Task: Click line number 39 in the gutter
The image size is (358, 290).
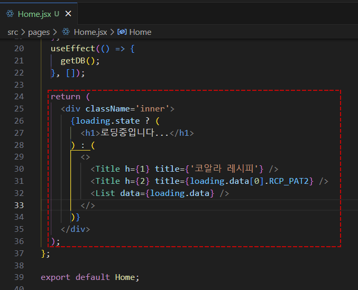Action: pyautogui.click(x=19, y=277)
